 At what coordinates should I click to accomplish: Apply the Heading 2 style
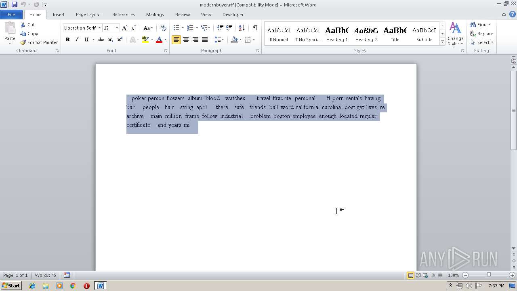[x=366, y=34]
